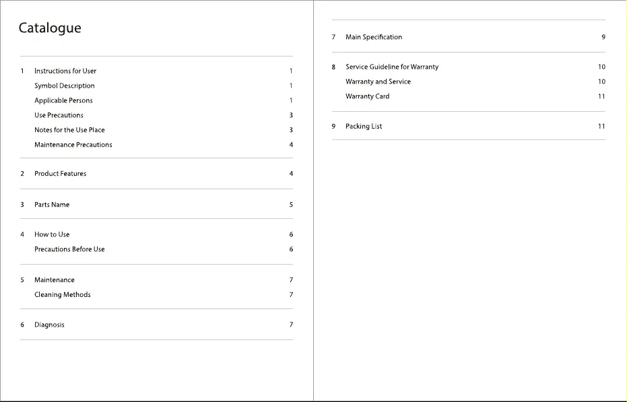Viewport: 627px width, 402px height.
Task: Click the Maintenance chapter heading
Action: (x=55, y=280)
